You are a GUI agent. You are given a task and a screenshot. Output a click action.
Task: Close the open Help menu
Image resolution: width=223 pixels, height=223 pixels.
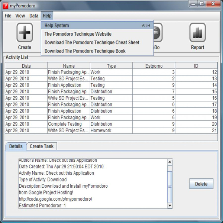pos(47,16)
